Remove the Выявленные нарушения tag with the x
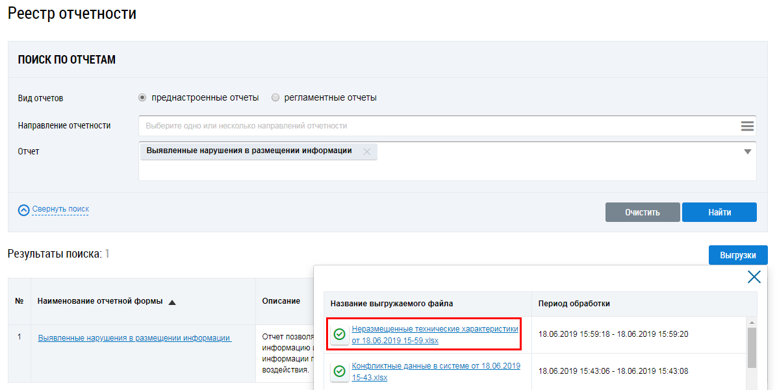Screen dimensions: 777x390 [x=367, y=151]
